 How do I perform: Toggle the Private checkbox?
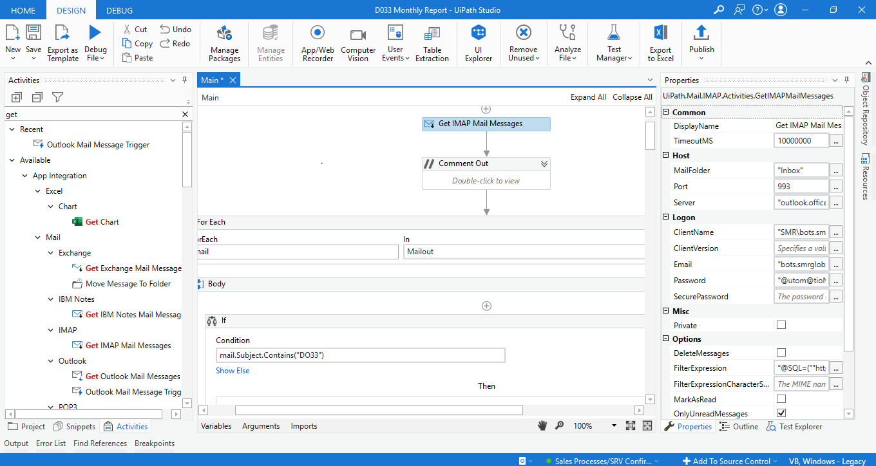[x=781, y=325]
